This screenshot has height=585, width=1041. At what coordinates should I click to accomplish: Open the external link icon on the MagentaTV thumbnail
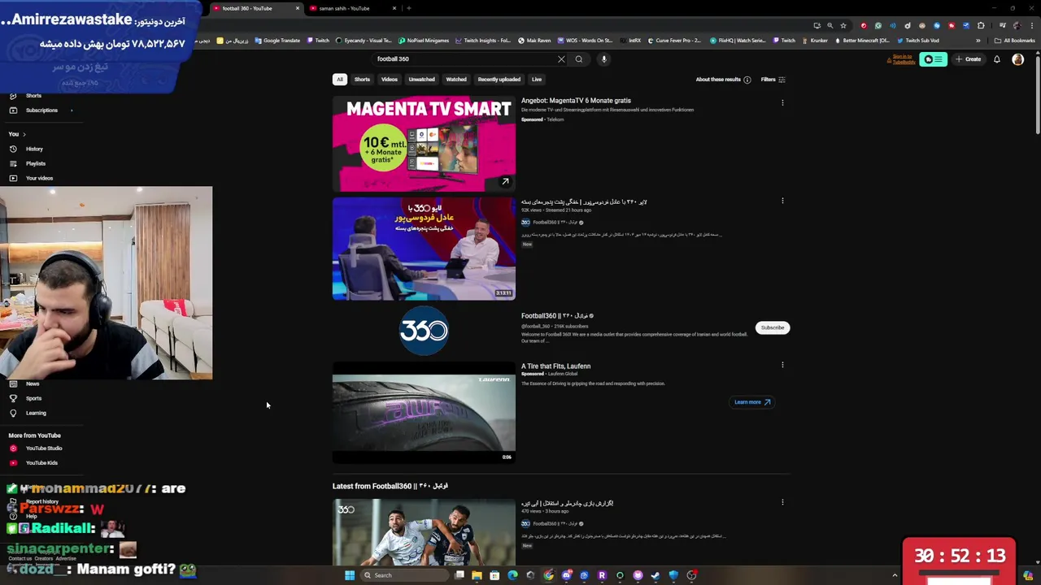(505, 181)
